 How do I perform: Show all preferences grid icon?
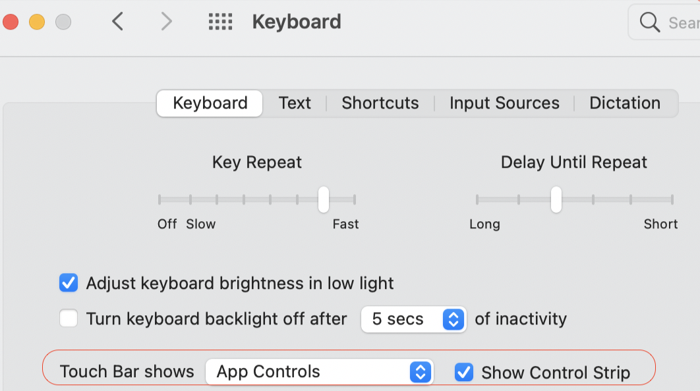click(220, 22)
